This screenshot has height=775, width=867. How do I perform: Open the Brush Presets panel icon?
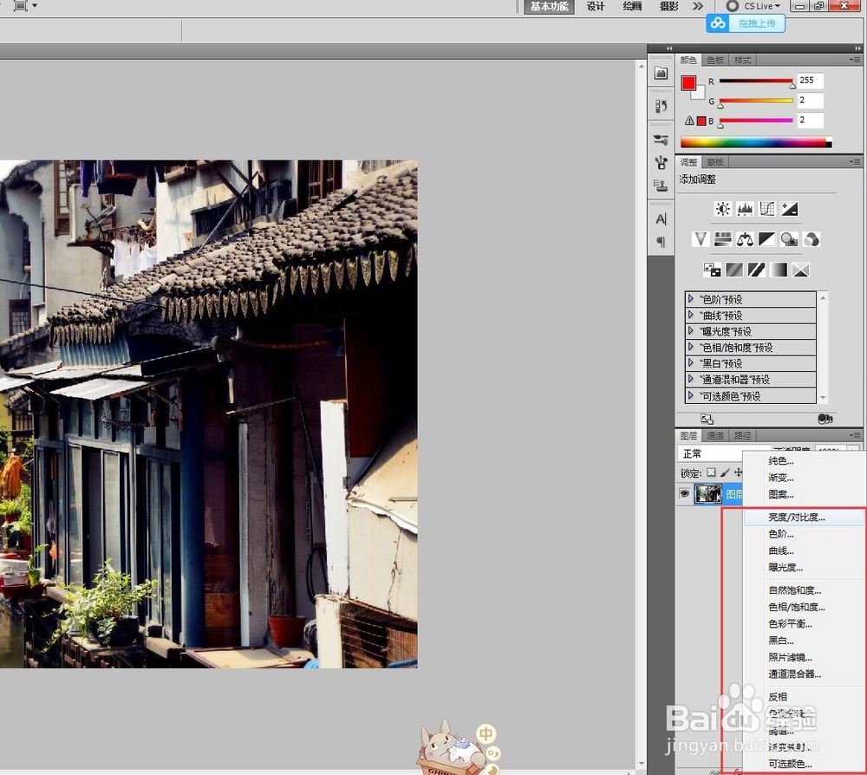tap(661, 140)
